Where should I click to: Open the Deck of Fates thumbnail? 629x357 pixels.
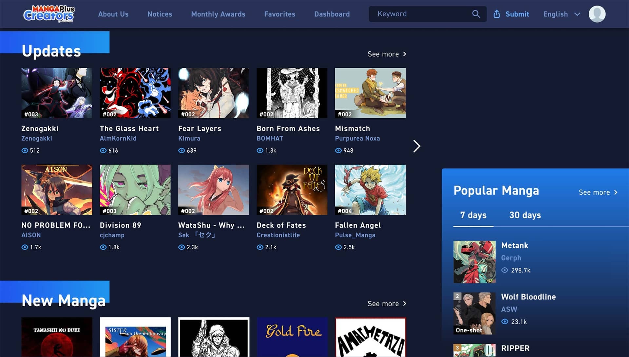point(292,190)
